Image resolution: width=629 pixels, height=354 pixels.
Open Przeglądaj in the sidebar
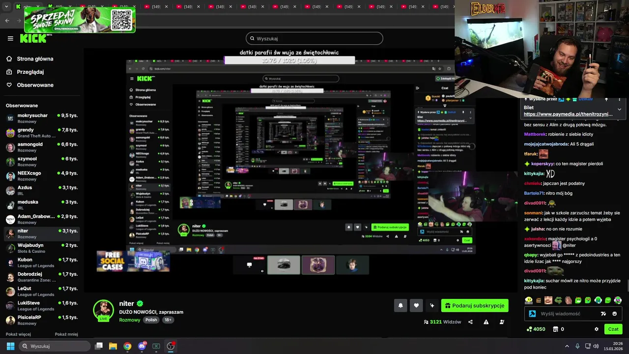(x=30, y=72)
